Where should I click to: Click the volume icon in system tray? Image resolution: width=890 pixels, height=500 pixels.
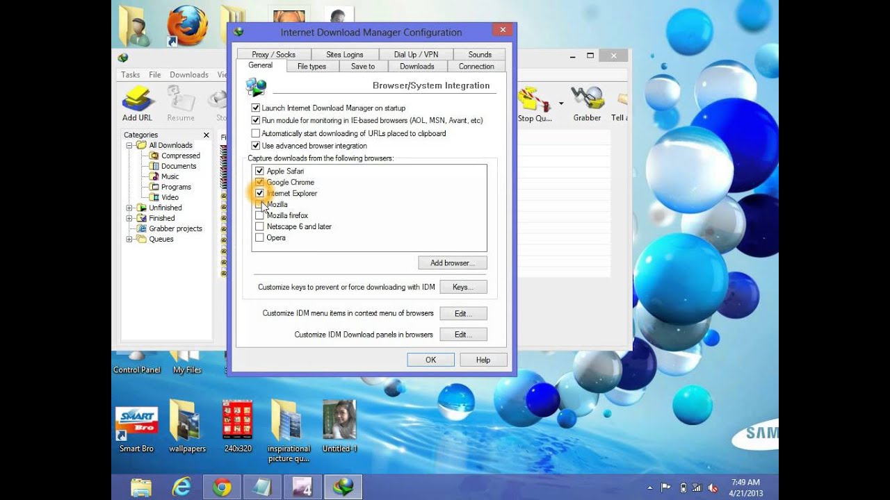[711, 487]
